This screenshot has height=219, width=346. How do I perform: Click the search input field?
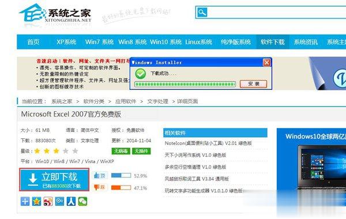(277, 12)
